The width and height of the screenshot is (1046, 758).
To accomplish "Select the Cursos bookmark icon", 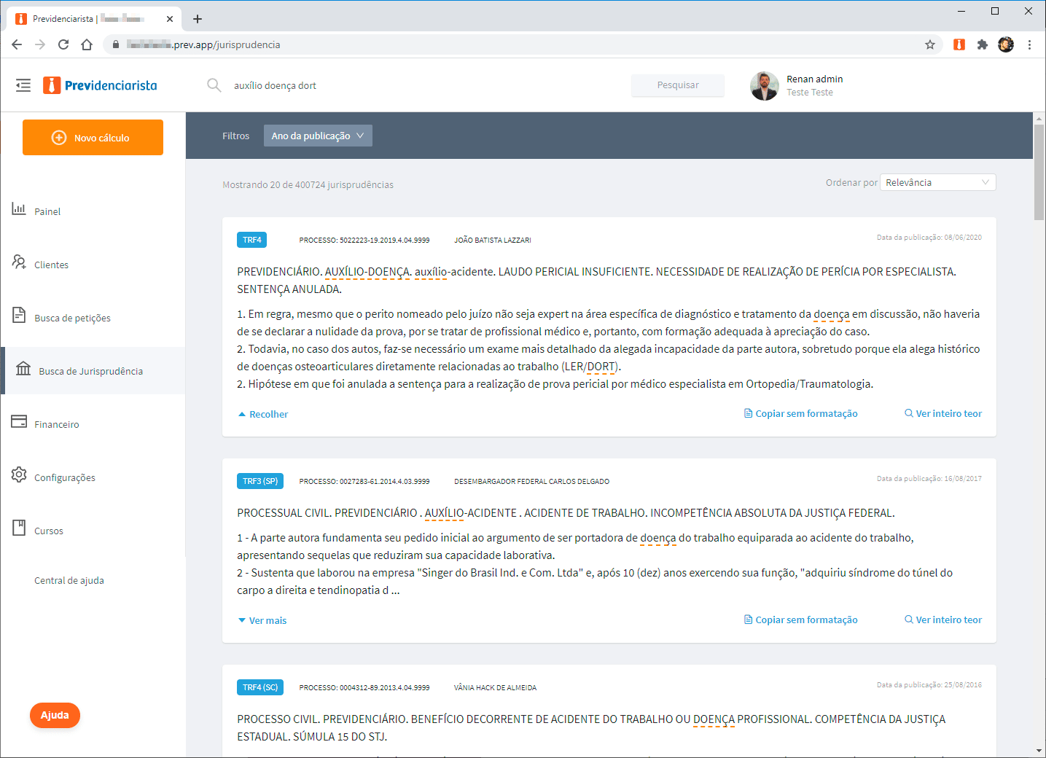I will click(x=19, y=529).
